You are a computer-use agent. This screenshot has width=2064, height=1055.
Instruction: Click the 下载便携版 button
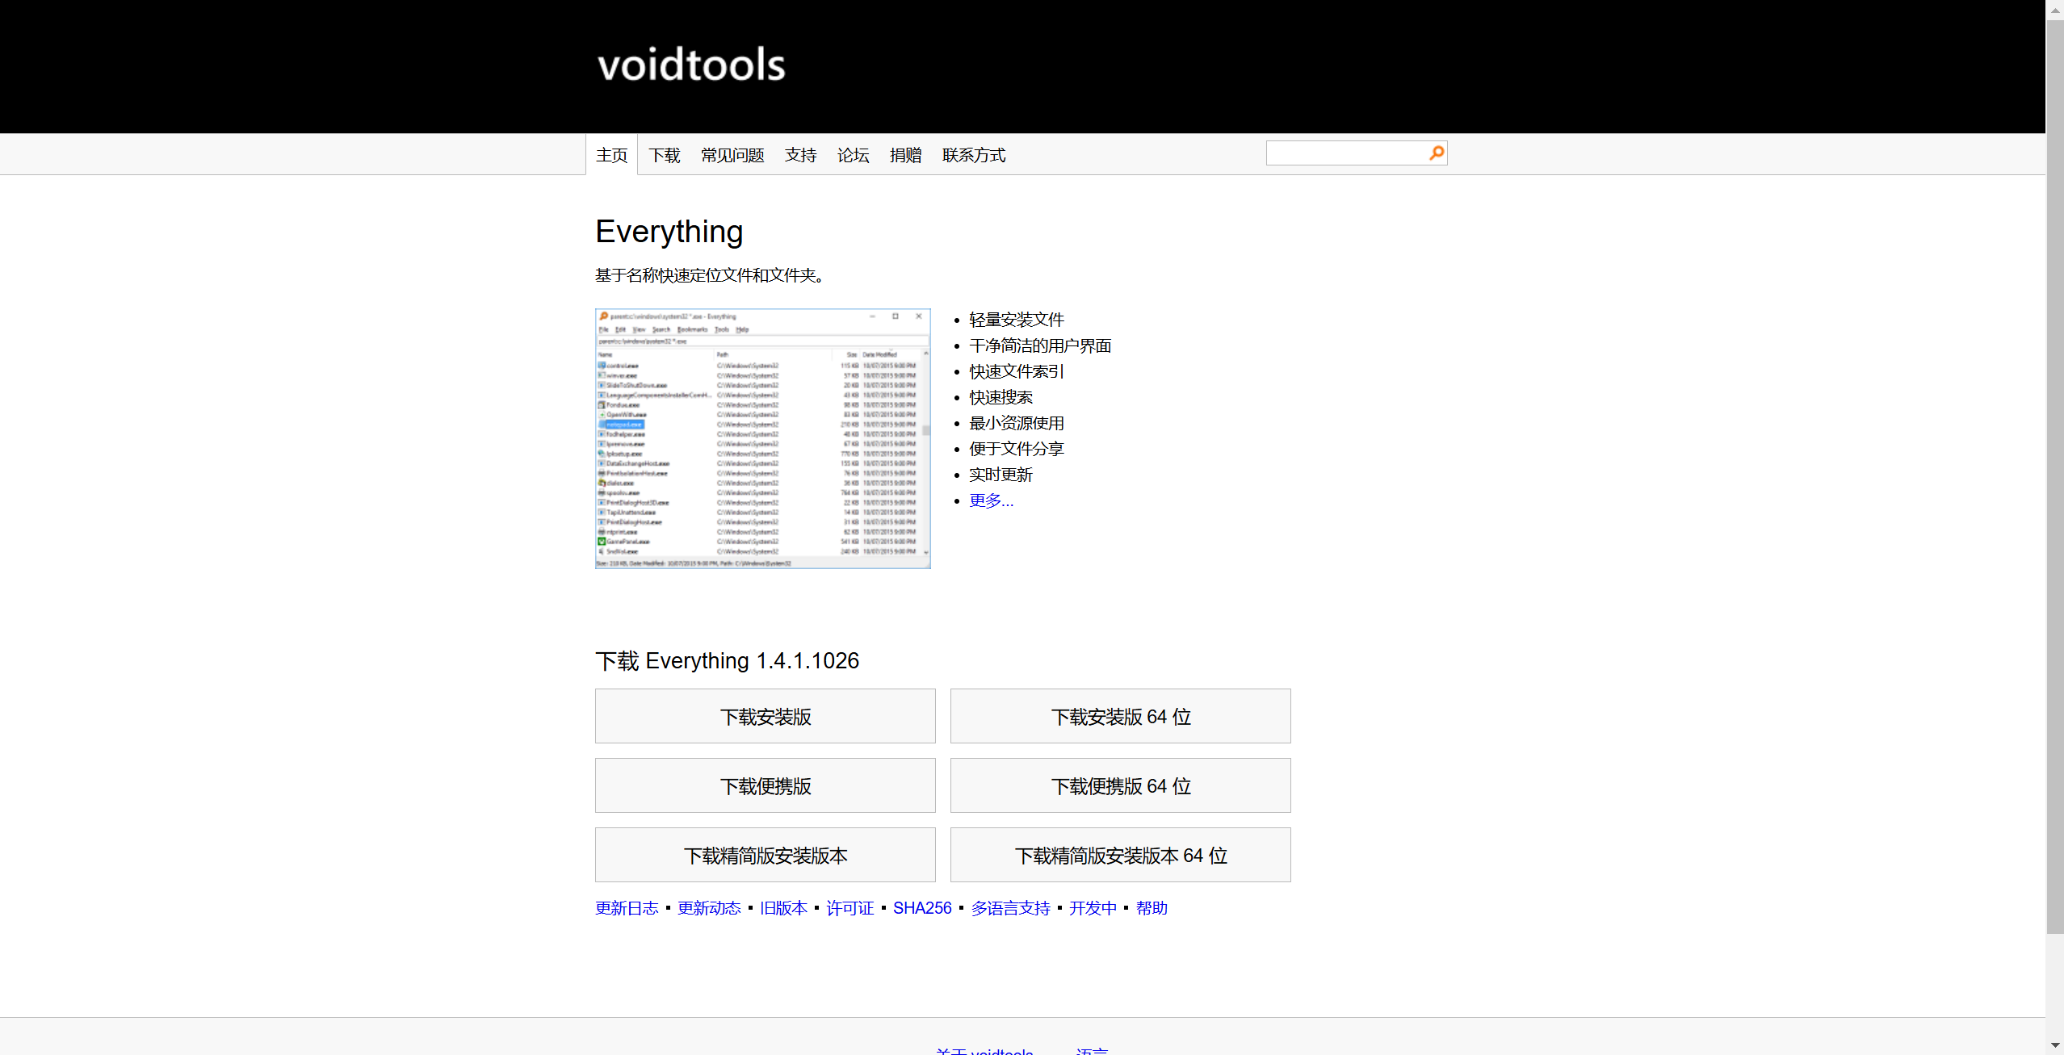pyautogui.click(x=765, y=785)
